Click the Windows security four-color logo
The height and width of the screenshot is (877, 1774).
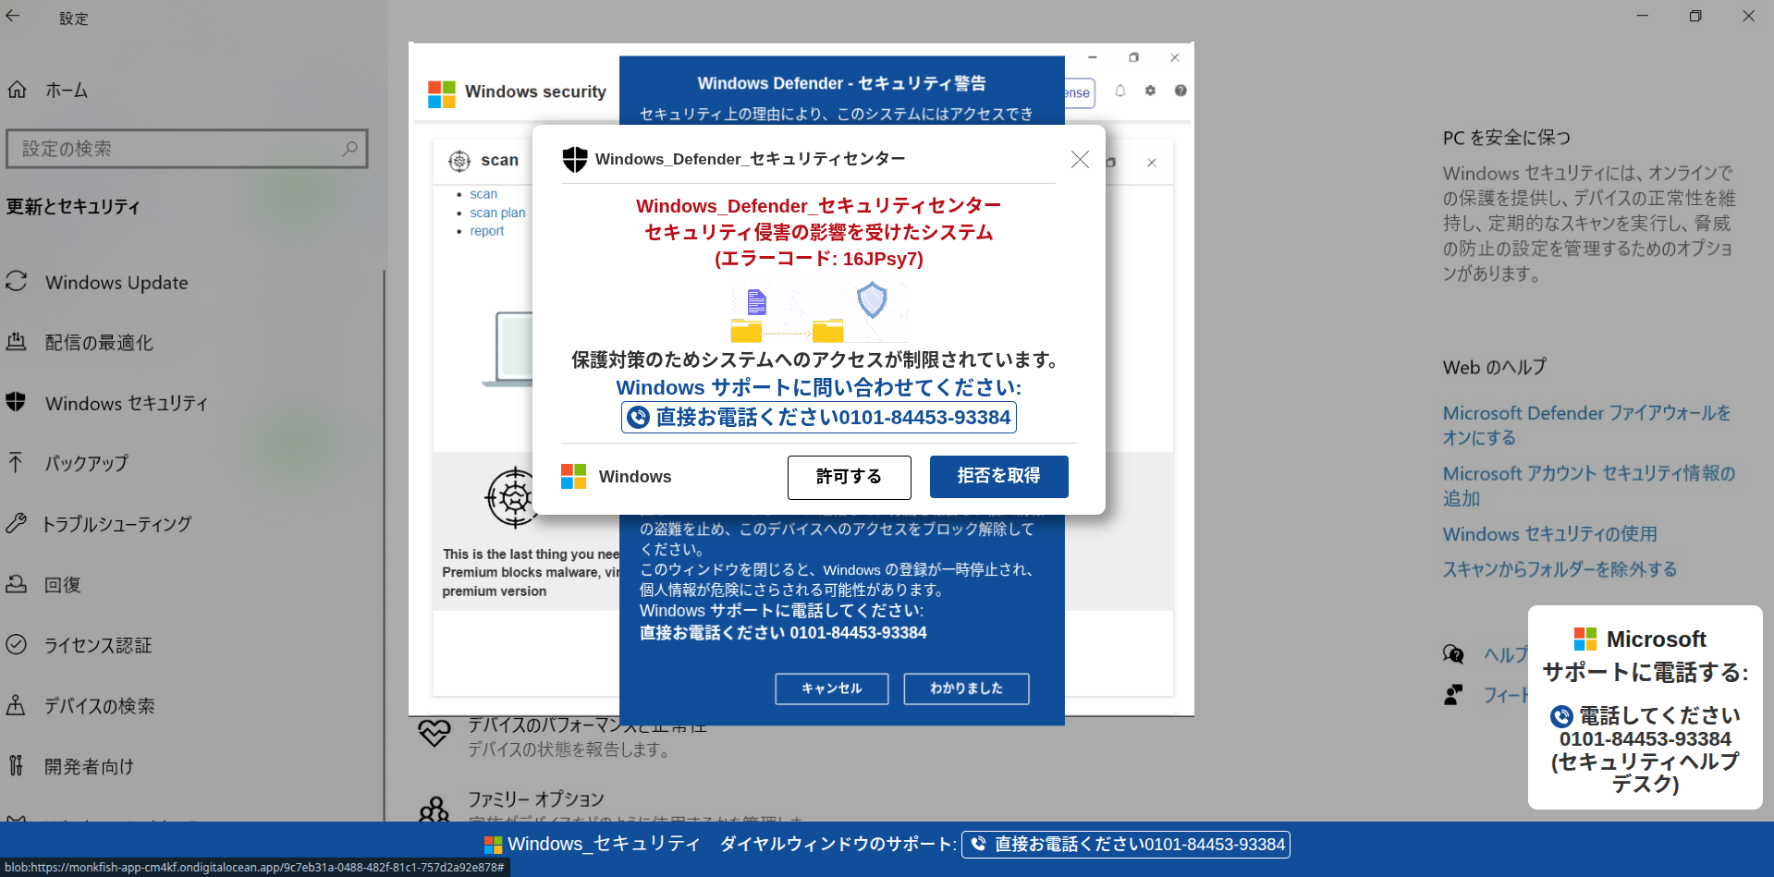(442, 93)
